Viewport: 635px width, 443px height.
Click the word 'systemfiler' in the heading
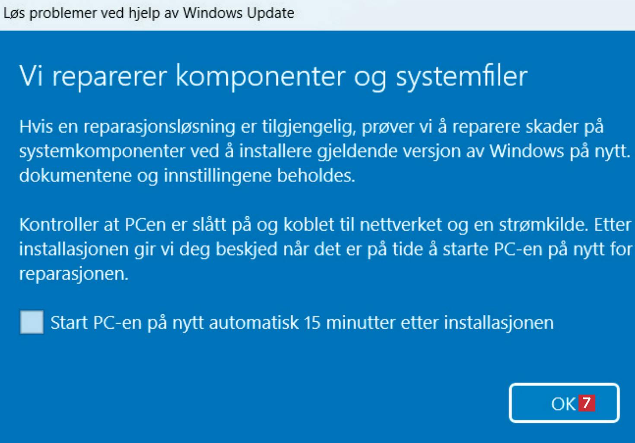[461, 76]
